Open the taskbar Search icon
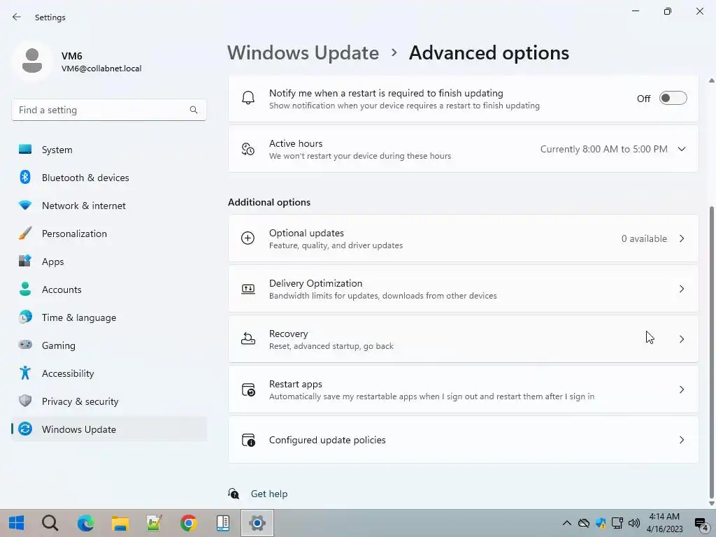The width and height of the screenshot is (716, 537). [x=50, y=523]
